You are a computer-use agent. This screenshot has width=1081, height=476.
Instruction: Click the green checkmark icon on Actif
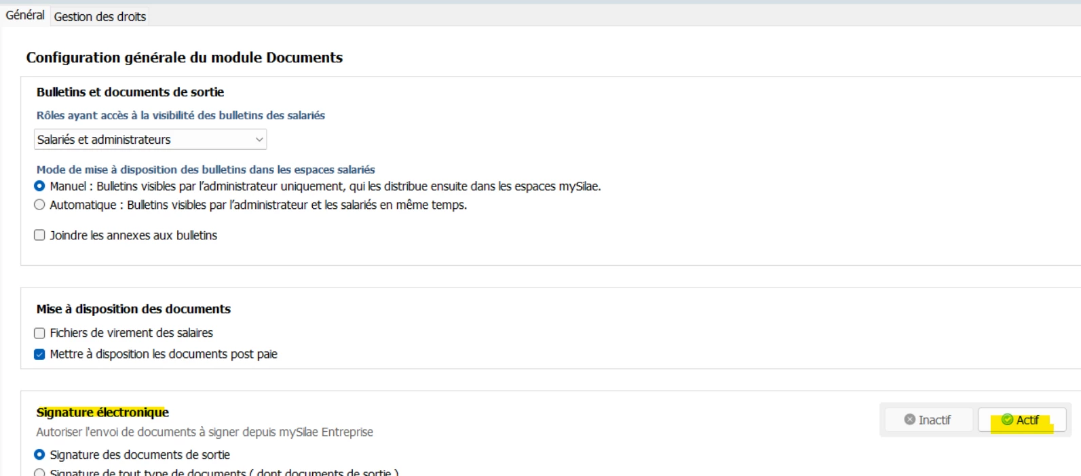point(1007,420)
